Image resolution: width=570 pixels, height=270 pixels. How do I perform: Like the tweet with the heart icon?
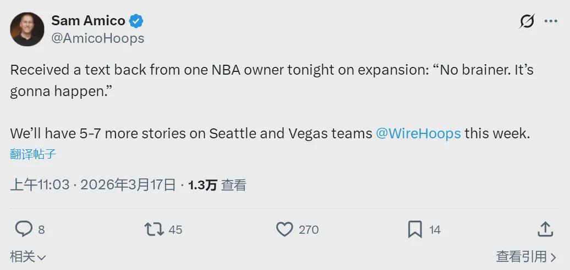pyautogui.click(x=284, y=229)
